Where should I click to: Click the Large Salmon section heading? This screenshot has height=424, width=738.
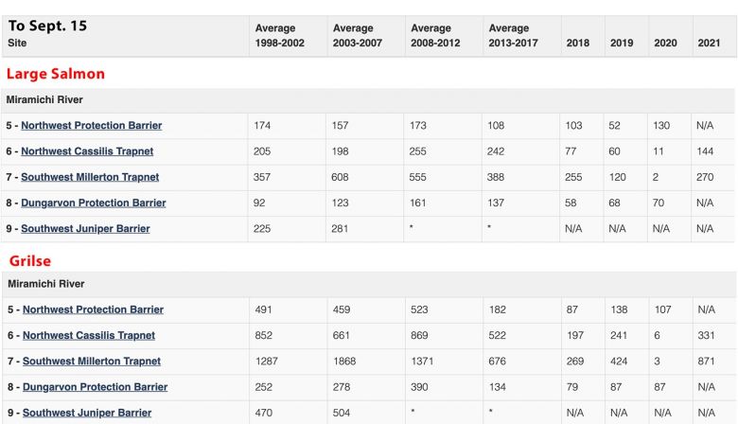[x=56, y=74]
